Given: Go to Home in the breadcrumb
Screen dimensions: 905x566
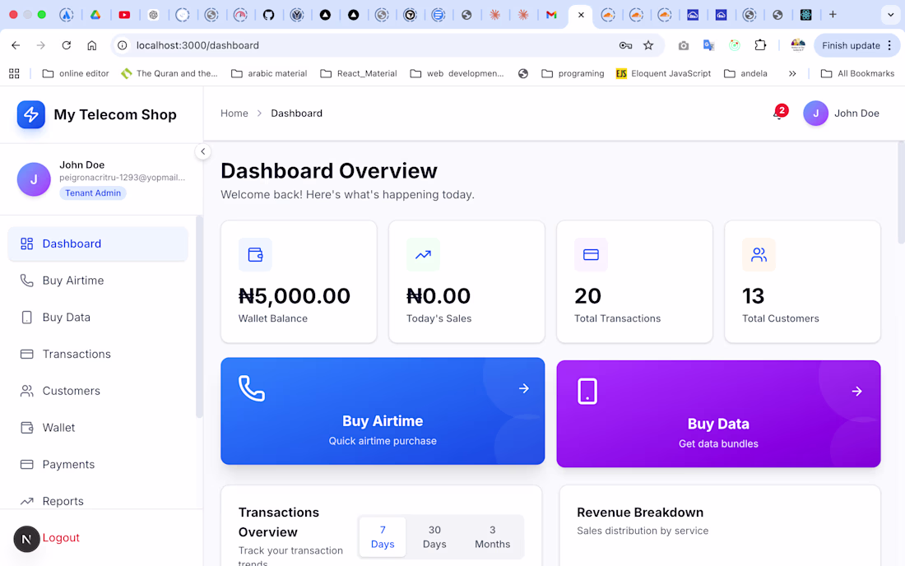Looking at the screenshot, I should coord(234,113).
